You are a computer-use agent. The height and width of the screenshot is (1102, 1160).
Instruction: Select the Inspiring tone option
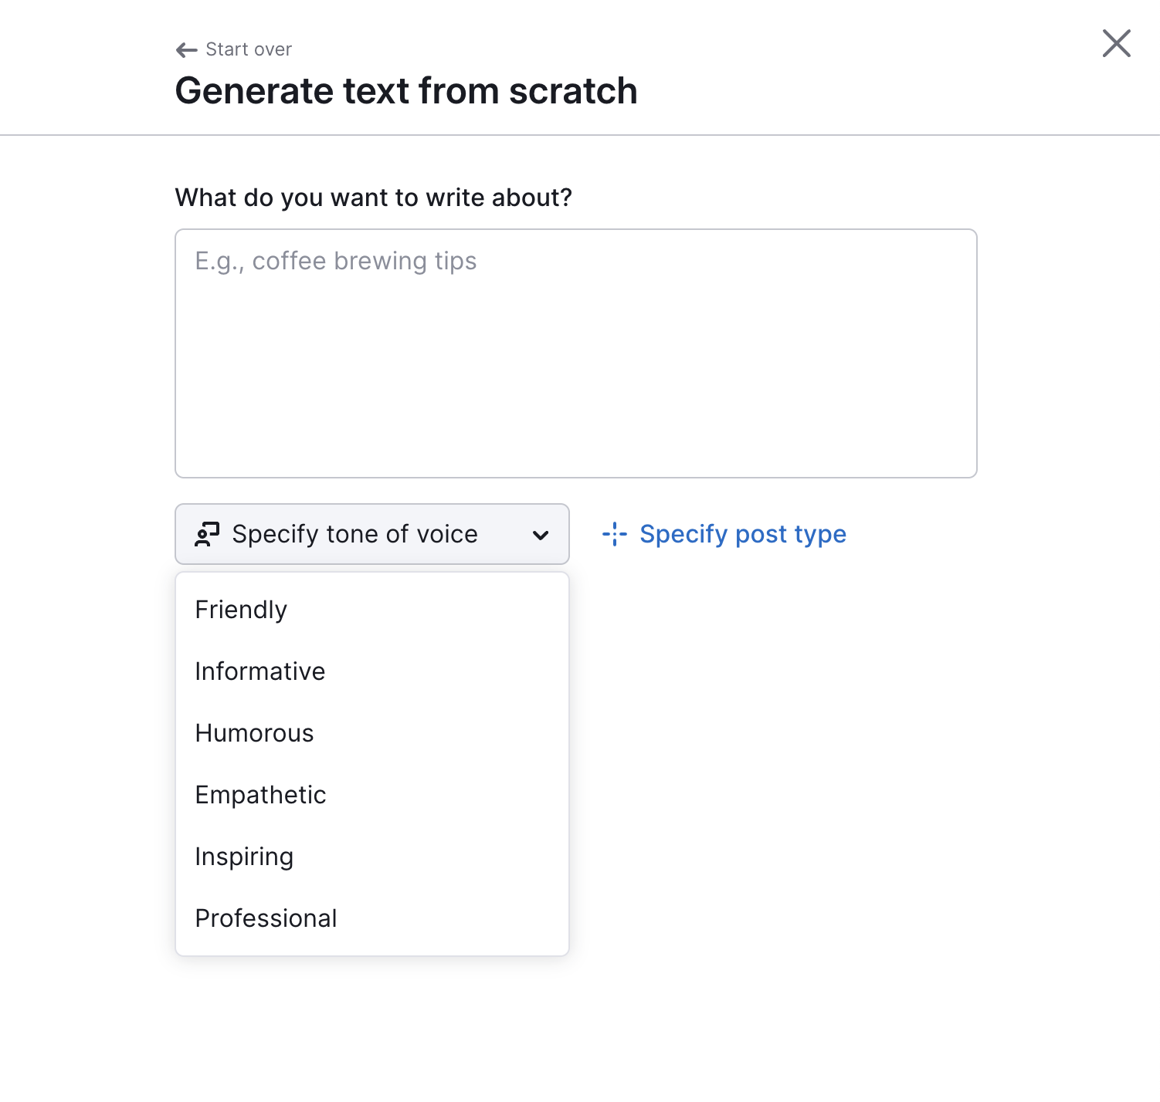244,856
